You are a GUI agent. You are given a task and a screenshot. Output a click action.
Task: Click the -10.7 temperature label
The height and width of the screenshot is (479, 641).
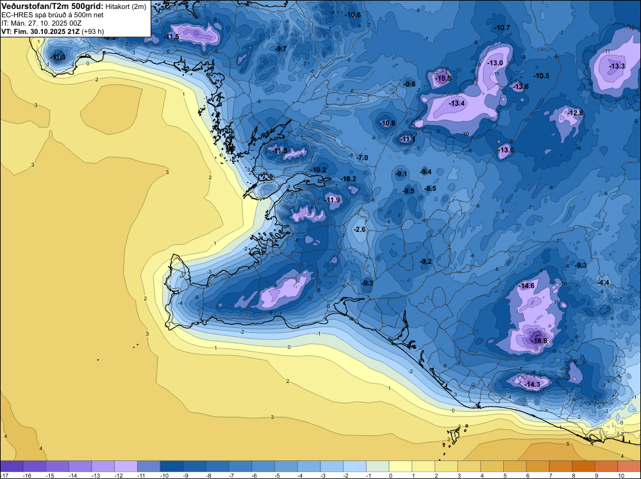tap(502, 28)
